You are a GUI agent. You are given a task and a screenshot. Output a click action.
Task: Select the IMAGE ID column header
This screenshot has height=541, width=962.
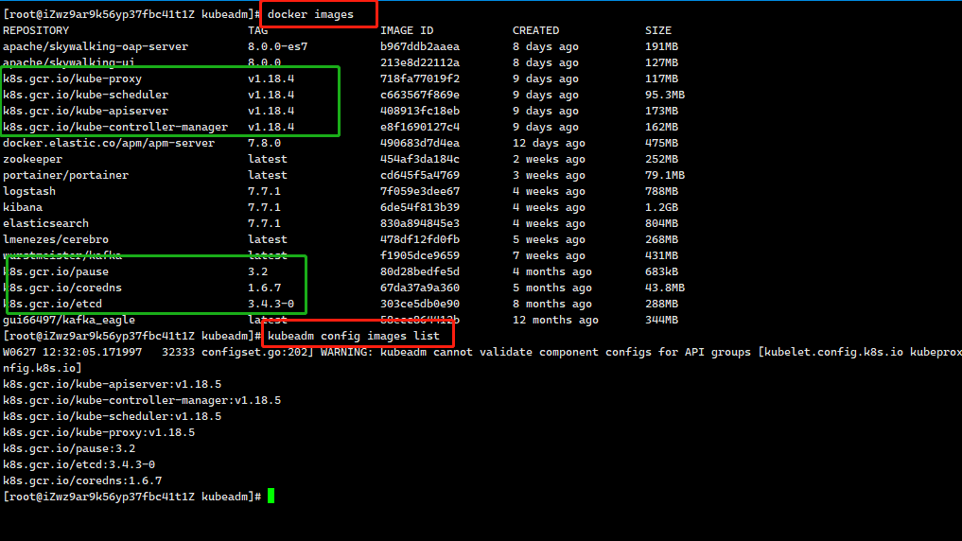407,30
